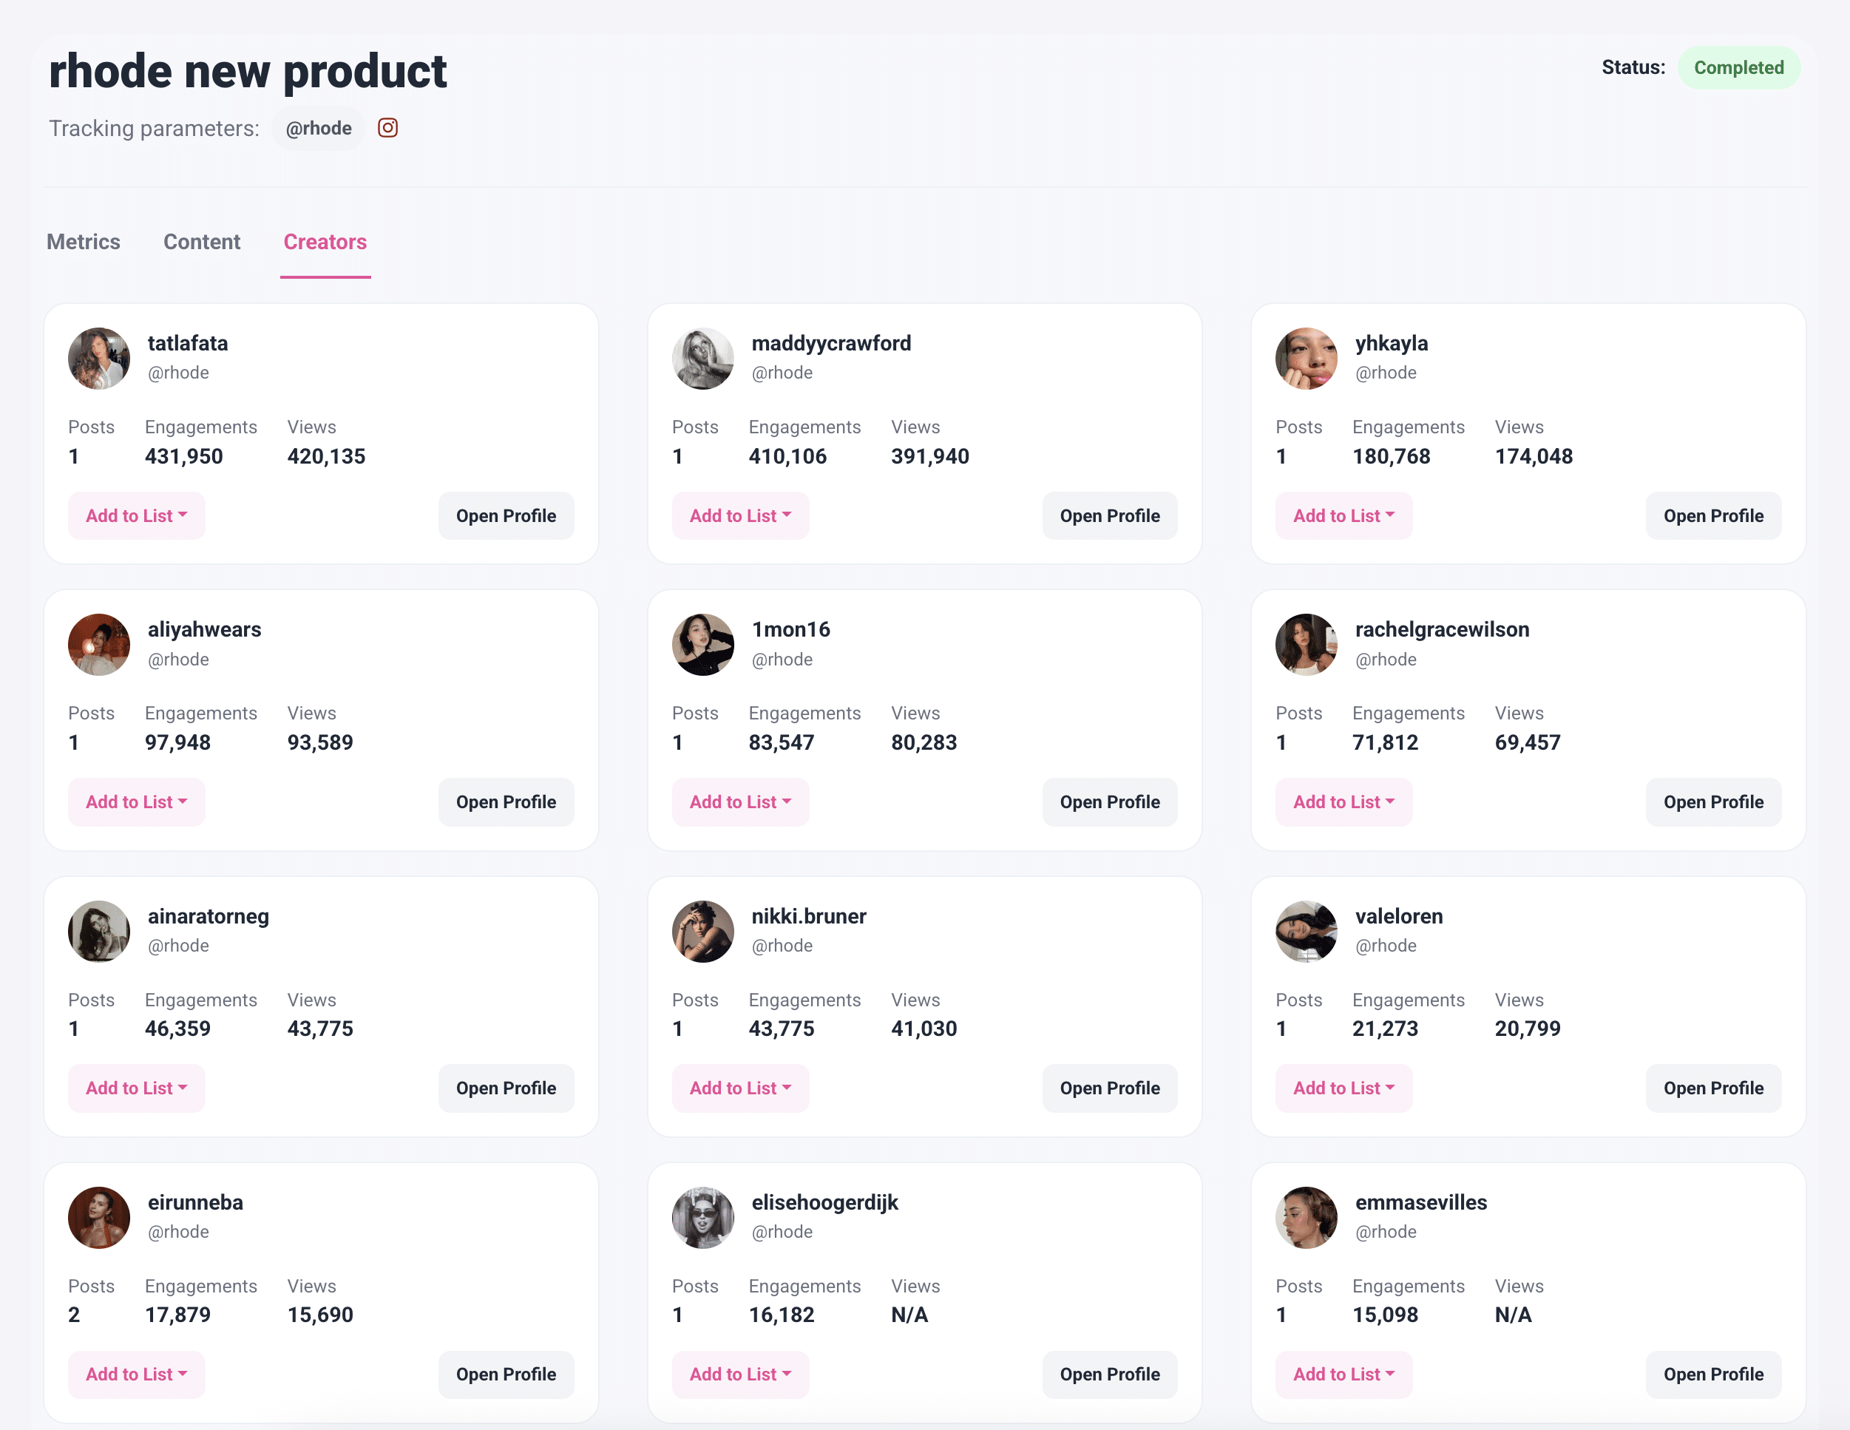Screen dimensions: 1850x1430
Task: Click the @rhode tracking parameter pill
Action: tap(318, 128)
